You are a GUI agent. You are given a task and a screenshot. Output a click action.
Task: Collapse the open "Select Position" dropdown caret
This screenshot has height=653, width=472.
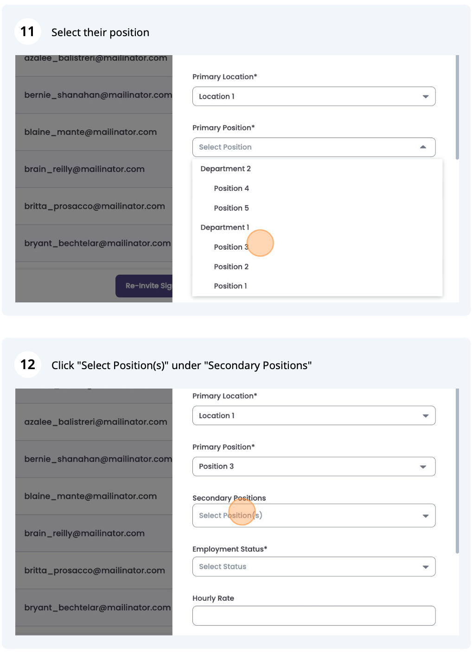pos(422,147)
